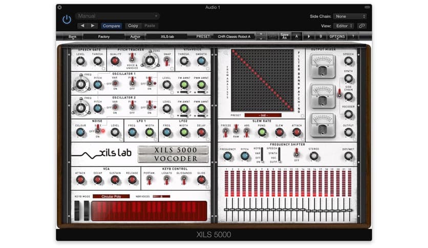
Task: Click the Save As button
Action: [x=285, y=36]
